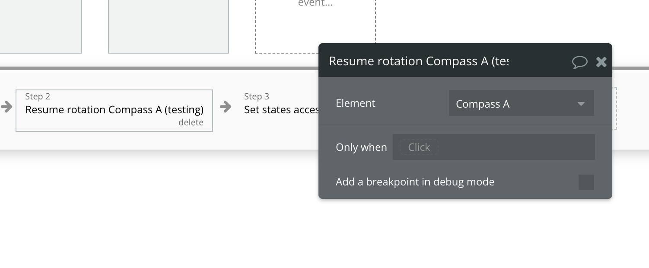This screenshot has height=268, width=649.
Task: Click the arrow between Step 2 and Step 3
Action: pyautogui.click(x=225, y=106)
